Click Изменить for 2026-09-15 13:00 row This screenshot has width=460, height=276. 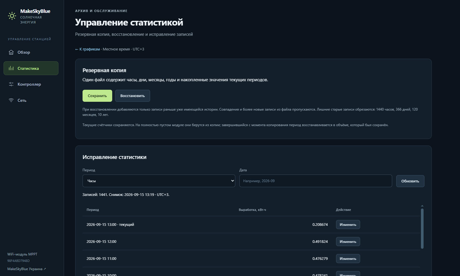click(348, 225)
